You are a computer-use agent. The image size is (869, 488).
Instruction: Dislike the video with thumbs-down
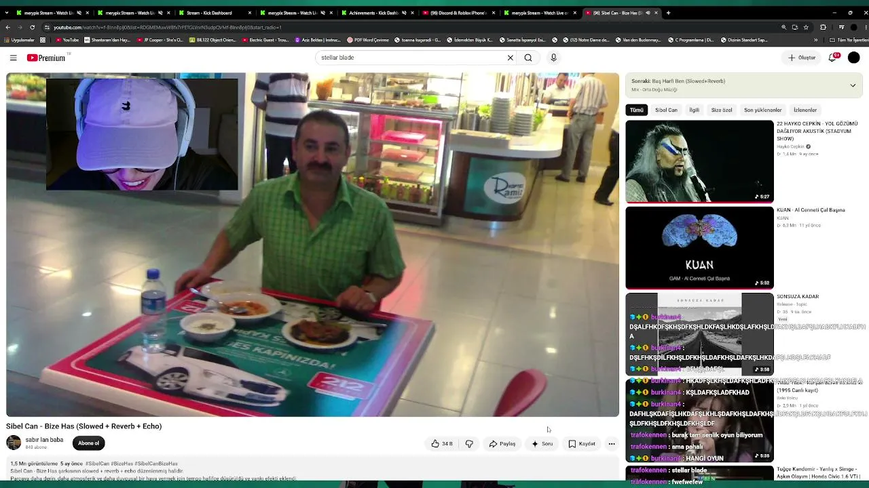tap(469, 444)
